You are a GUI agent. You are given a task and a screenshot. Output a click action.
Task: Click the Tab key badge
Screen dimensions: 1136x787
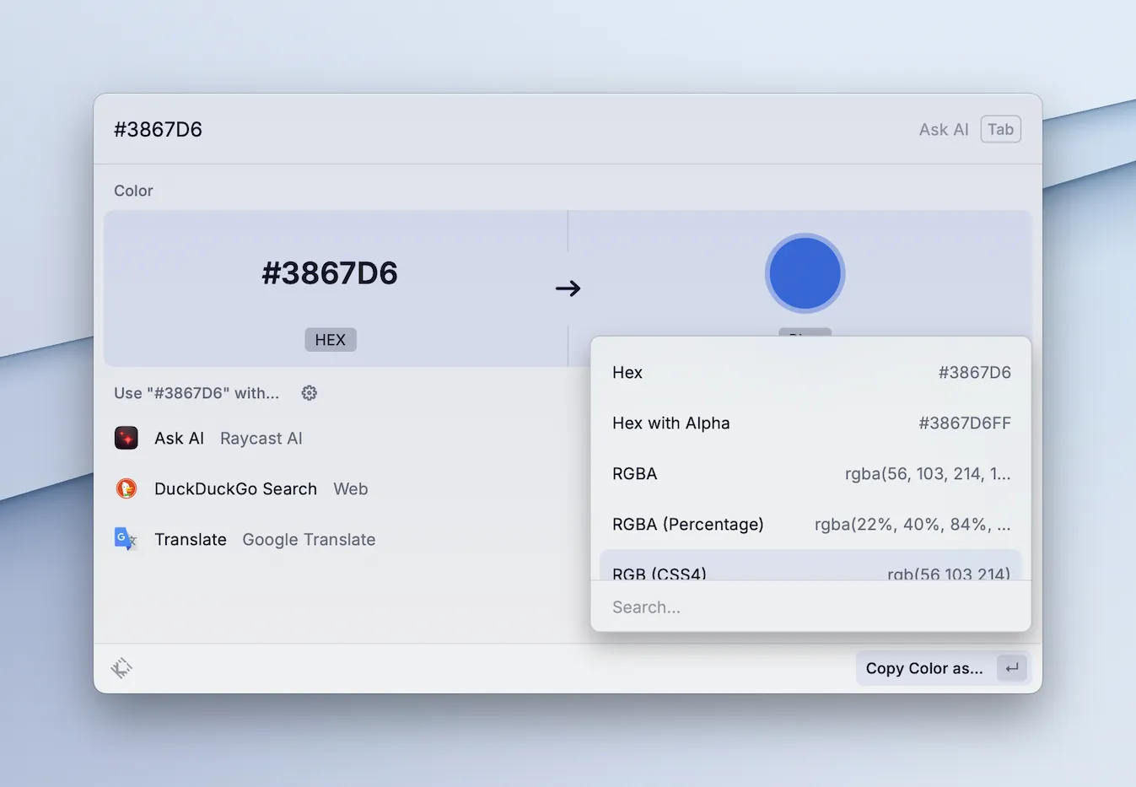(1000, 129)
